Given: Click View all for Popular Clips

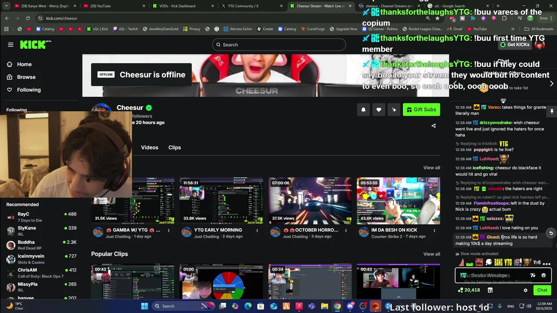Looking at the screenshot, I should point(432,254).
